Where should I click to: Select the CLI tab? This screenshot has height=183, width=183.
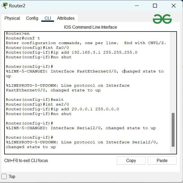(48, 18)
